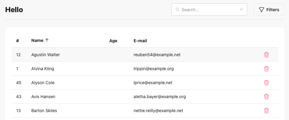Select the Agustin Walter name cell
289x120 pixels.
pyautogui.click(x=45, y=55)
